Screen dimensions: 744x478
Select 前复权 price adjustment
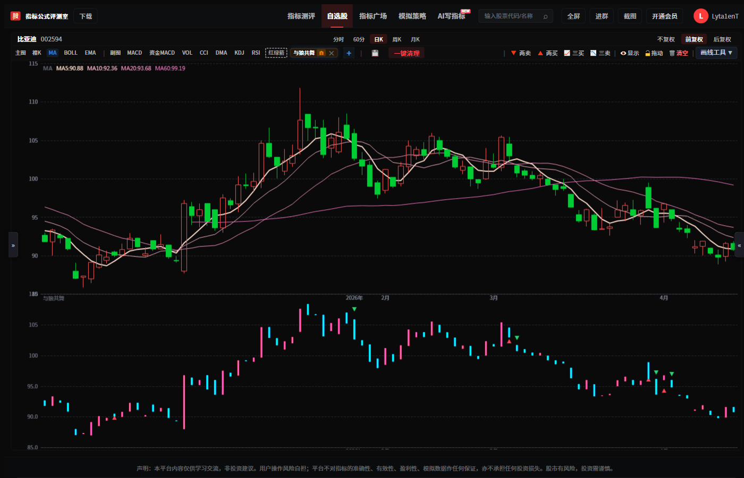coord(694,39)
